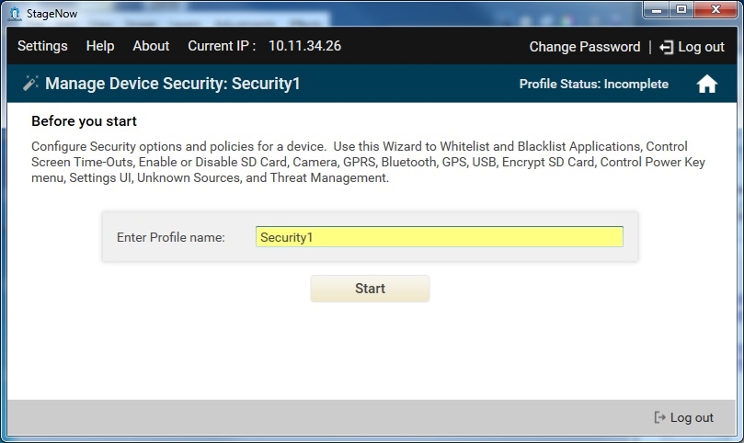Click the Change Password link
This screenshot has height=443, width=744.
pyautogui.click(x=584, y=47)
